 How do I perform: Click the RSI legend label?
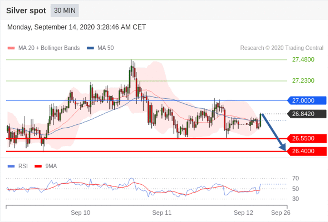click(x=23, y=166)
